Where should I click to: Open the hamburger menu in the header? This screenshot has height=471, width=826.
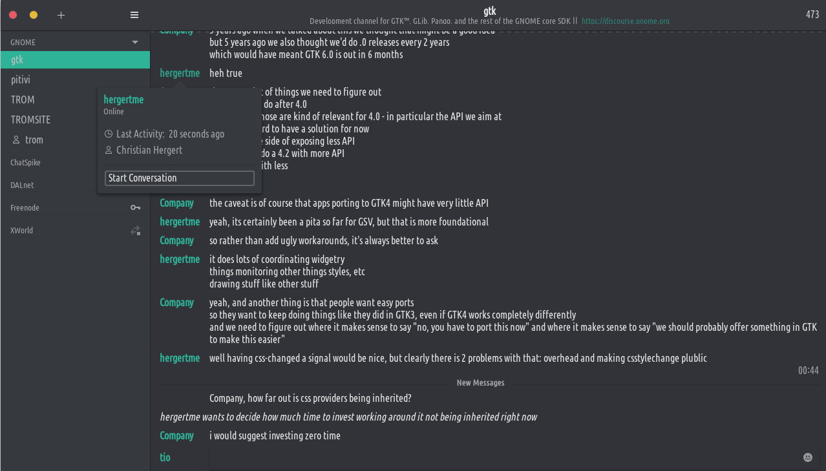(x=134, y=15)
